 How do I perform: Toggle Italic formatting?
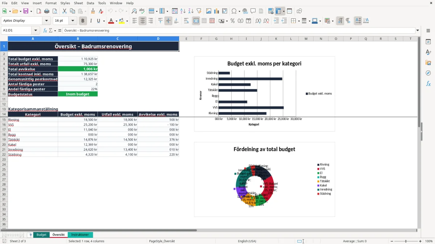click(x=91, y=21)
